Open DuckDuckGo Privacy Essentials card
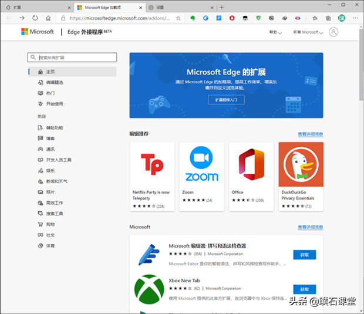364x314 pixels. [301, 177]
